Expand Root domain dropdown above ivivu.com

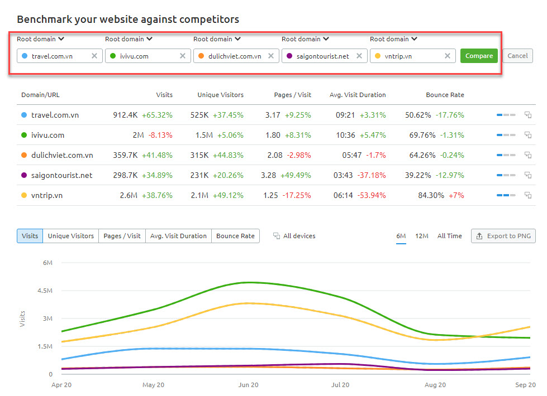coord(129,39)
